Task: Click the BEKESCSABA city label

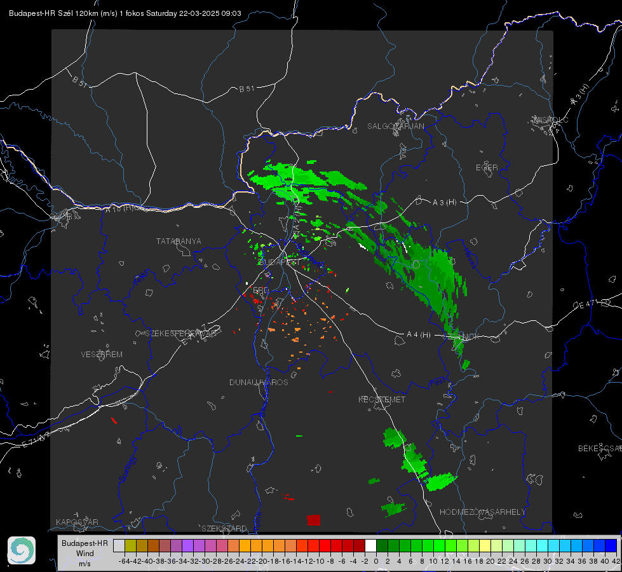Action: pyautogui.click(x=600, y=448)
